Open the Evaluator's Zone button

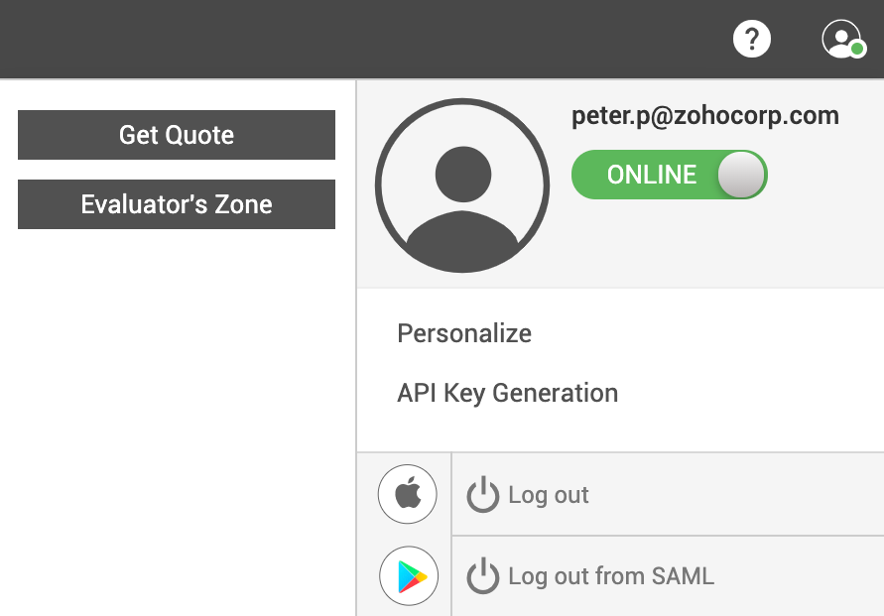click(x=177, y=204)
